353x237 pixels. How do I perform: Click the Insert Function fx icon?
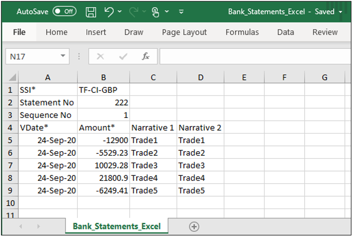(x=145, y=56)
